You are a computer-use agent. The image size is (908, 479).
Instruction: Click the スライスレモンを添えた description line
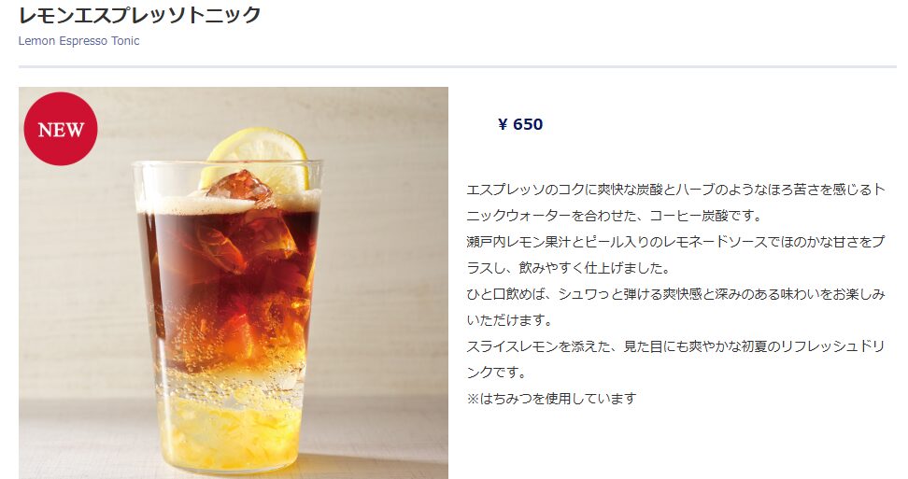(675, 345)
